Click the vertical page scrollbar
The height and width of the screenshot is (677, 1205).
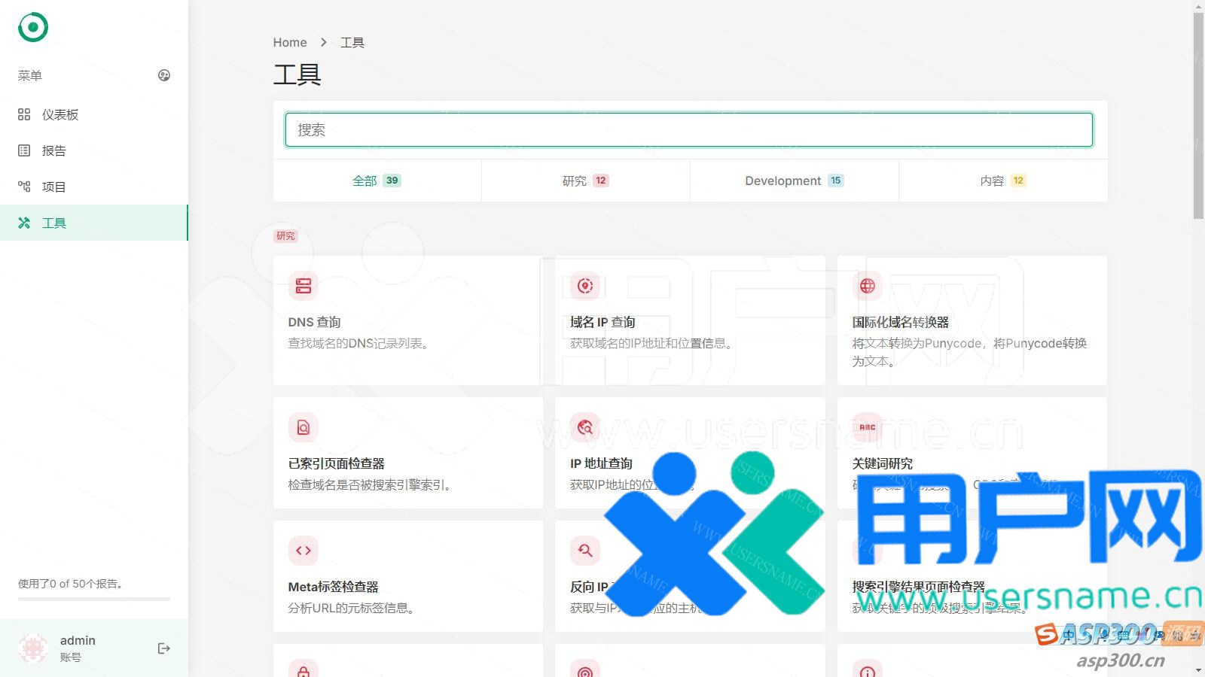[1198, 116]
